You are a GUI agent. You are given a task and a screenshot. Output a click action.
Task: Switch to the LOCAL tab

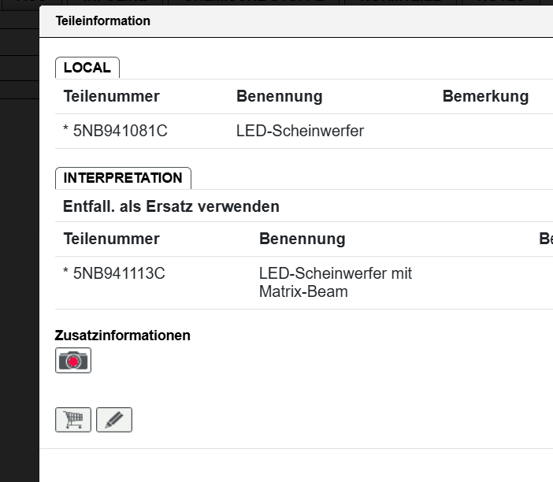(87, 68)
